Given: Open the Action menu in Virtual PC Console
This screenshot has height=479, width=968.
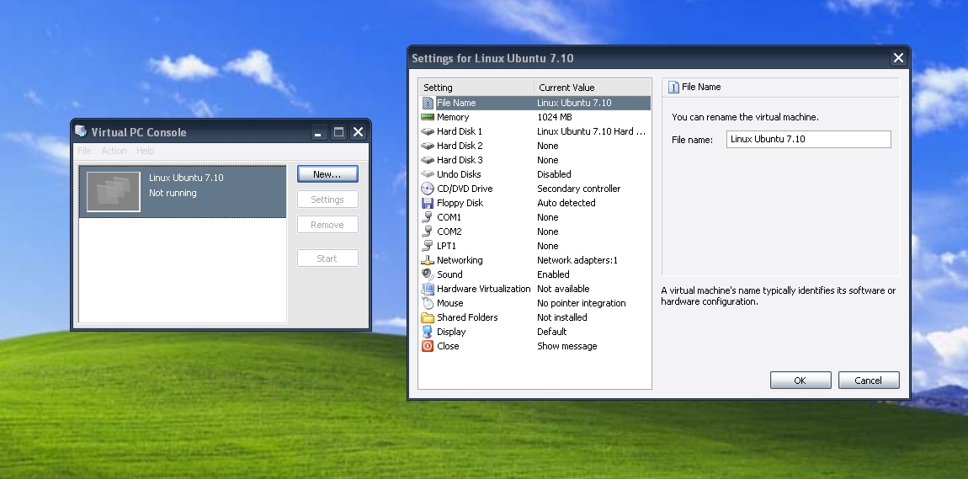Looking at the screenshot, I should 114,151.
